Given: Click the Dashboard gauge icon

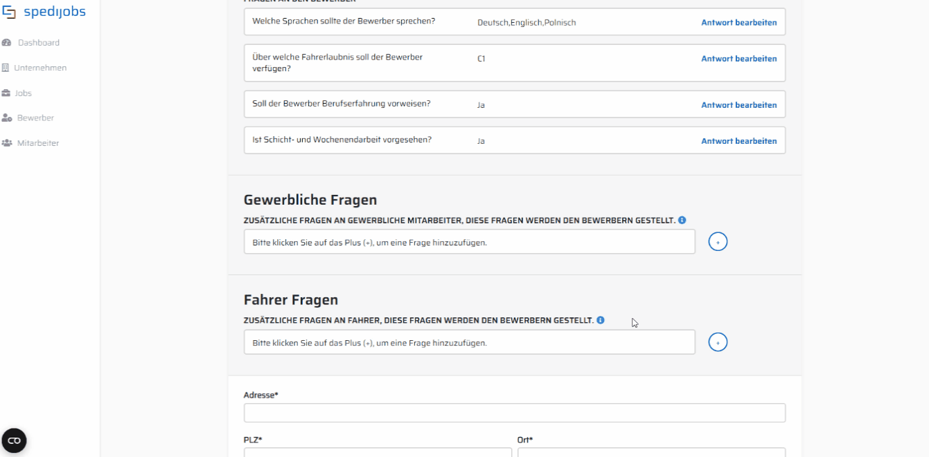Looking at the screenshot, I should pyautogui.click(x=7, y=43).
